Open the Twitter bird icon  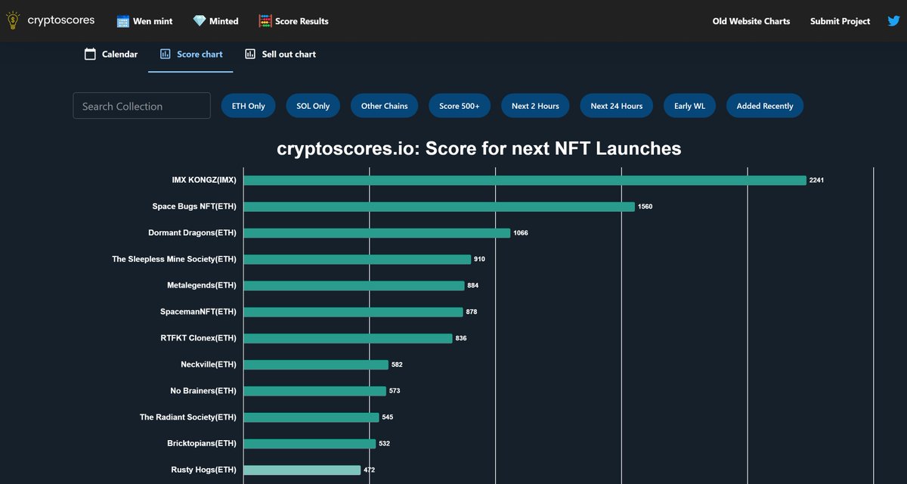(893, 21)
